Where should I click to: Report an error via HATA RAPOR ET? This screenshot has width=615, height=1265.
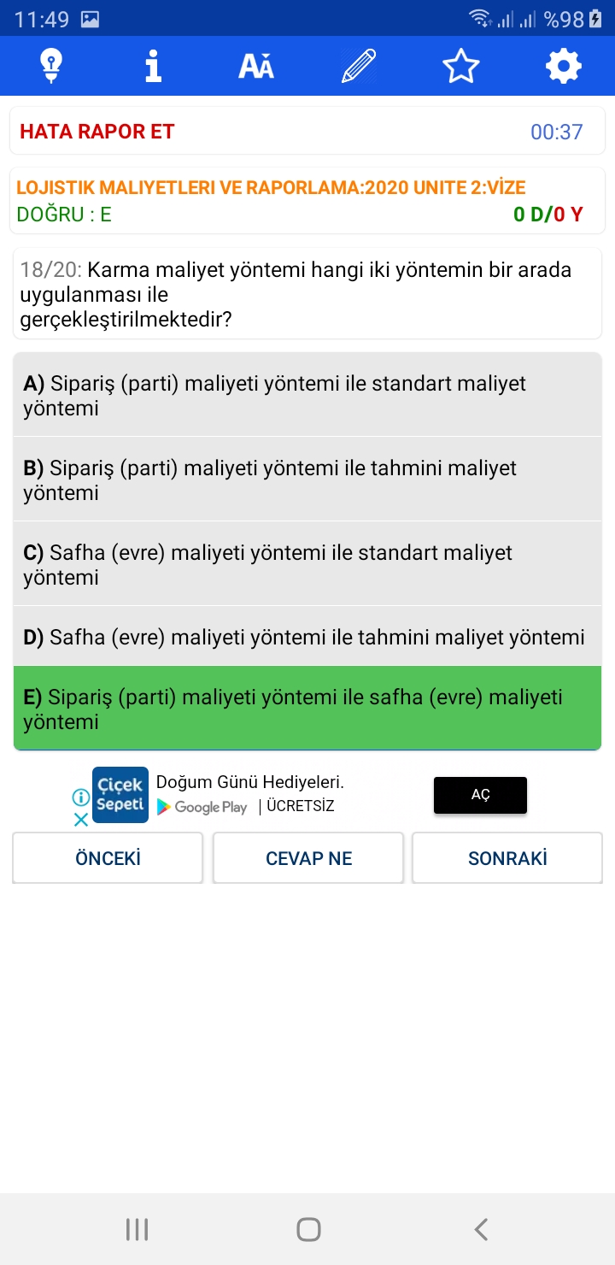[x=97, y=132]
